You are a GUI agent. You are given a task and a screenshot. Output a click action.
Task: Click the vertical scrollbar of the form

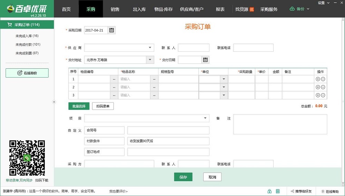point(343,102)
